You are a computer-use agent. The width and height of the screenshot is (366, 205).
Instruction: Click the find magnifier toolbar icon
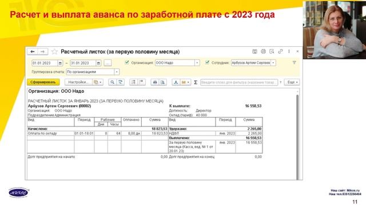pyautogui.click(x=112, y=82)
